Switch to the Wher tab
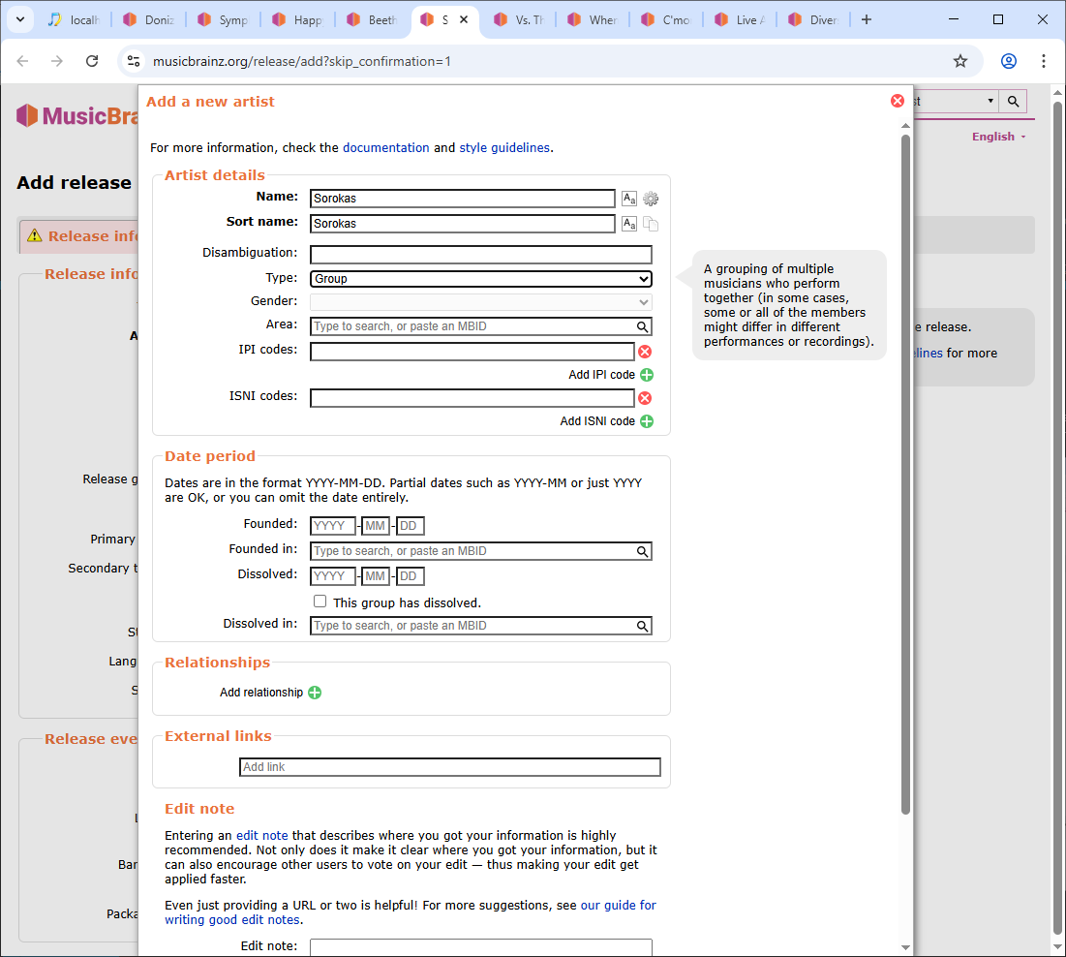 pyautogui.click(x=593, y=19)
